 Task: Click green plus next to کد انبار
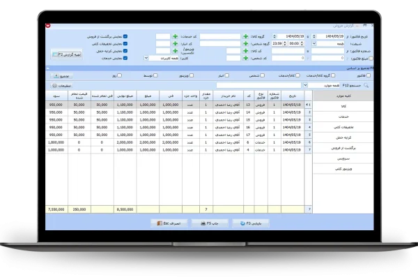[x=175, y=43]
